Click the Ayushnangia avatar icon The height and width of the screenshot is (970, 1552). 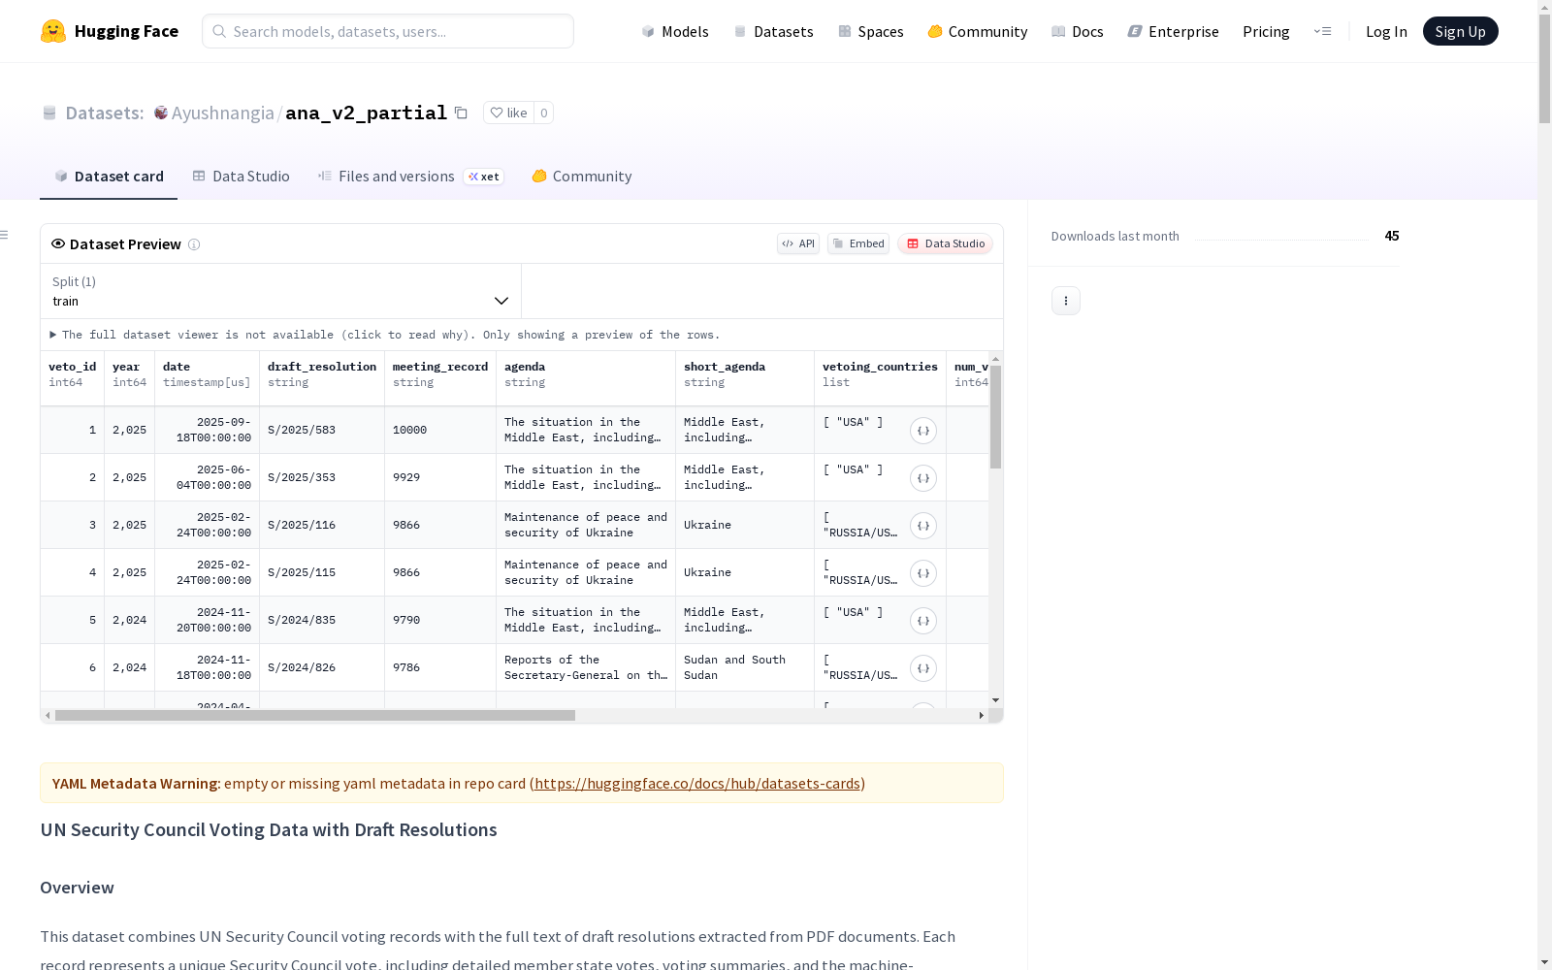click(x=161, y=113)
